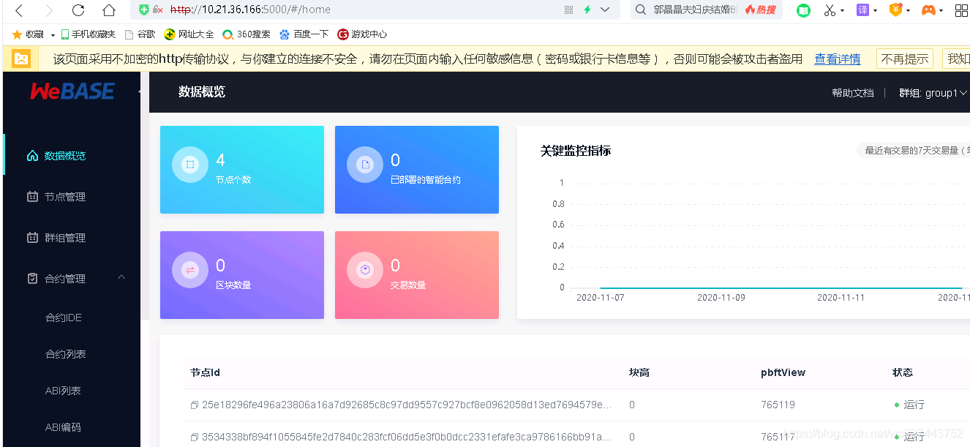The width and height of the screenshot is (970, 447).
Task: Click the WeBASE logo
Action: [x=72, y=91]
